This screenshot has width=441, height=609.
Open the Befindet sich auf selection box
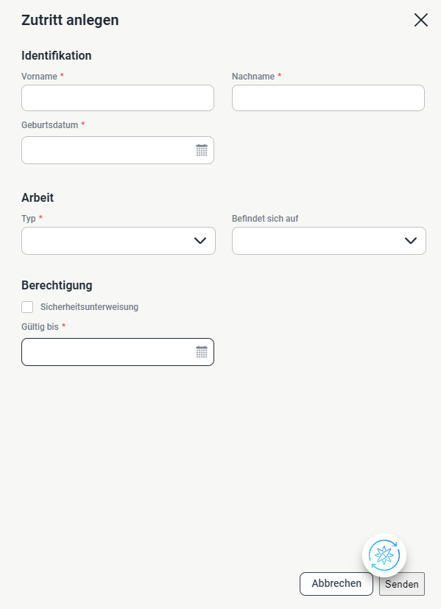317,240
